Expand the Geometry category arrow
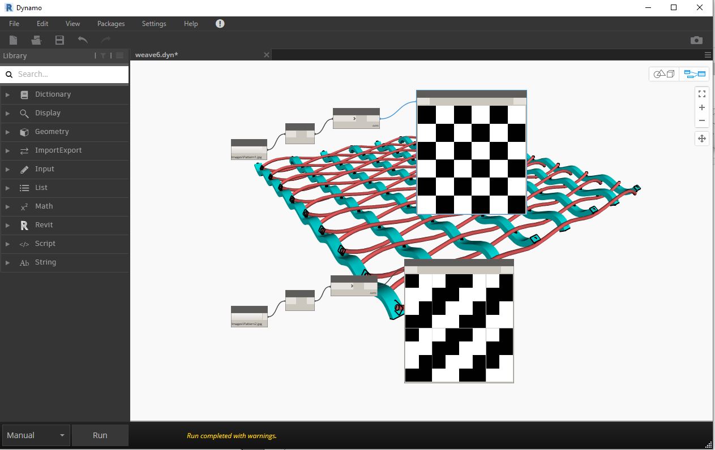 pyautogui.click(x=7, y=132)
